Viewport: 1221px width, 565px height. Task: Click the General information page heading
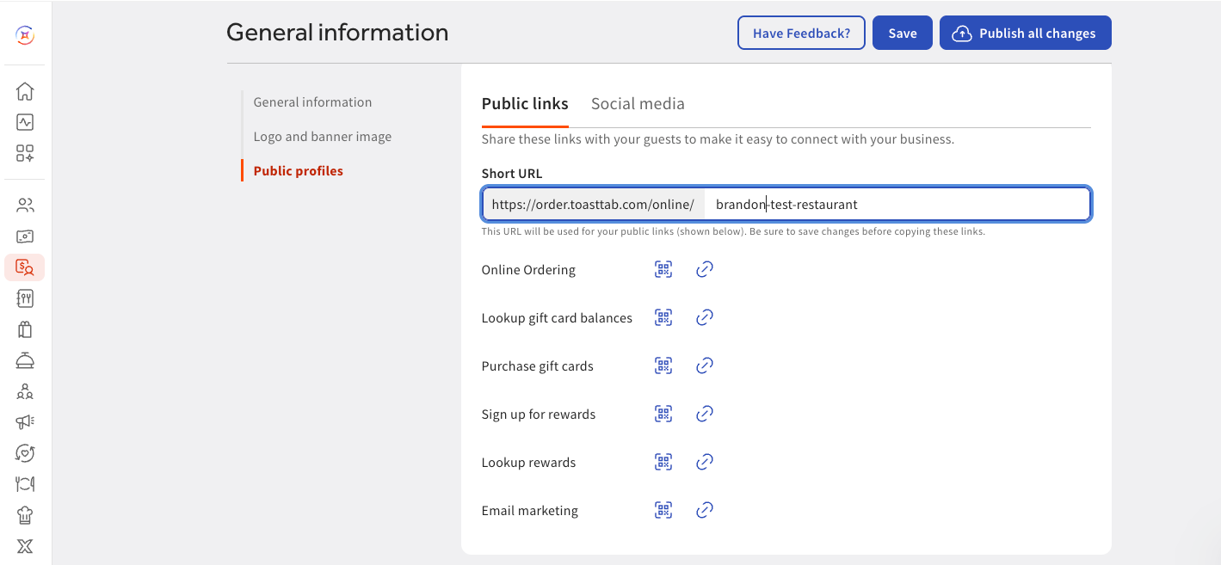pyautogui.click(x=337, y=33)
